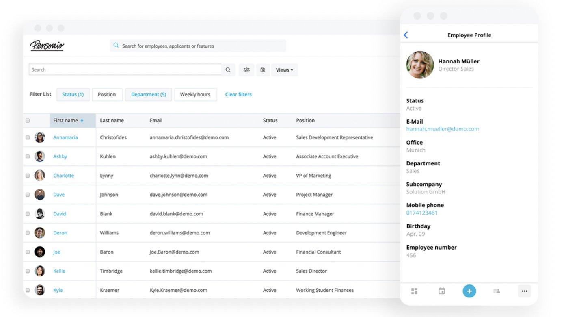Open the Weekly hours filter

(x=195, y=94)
